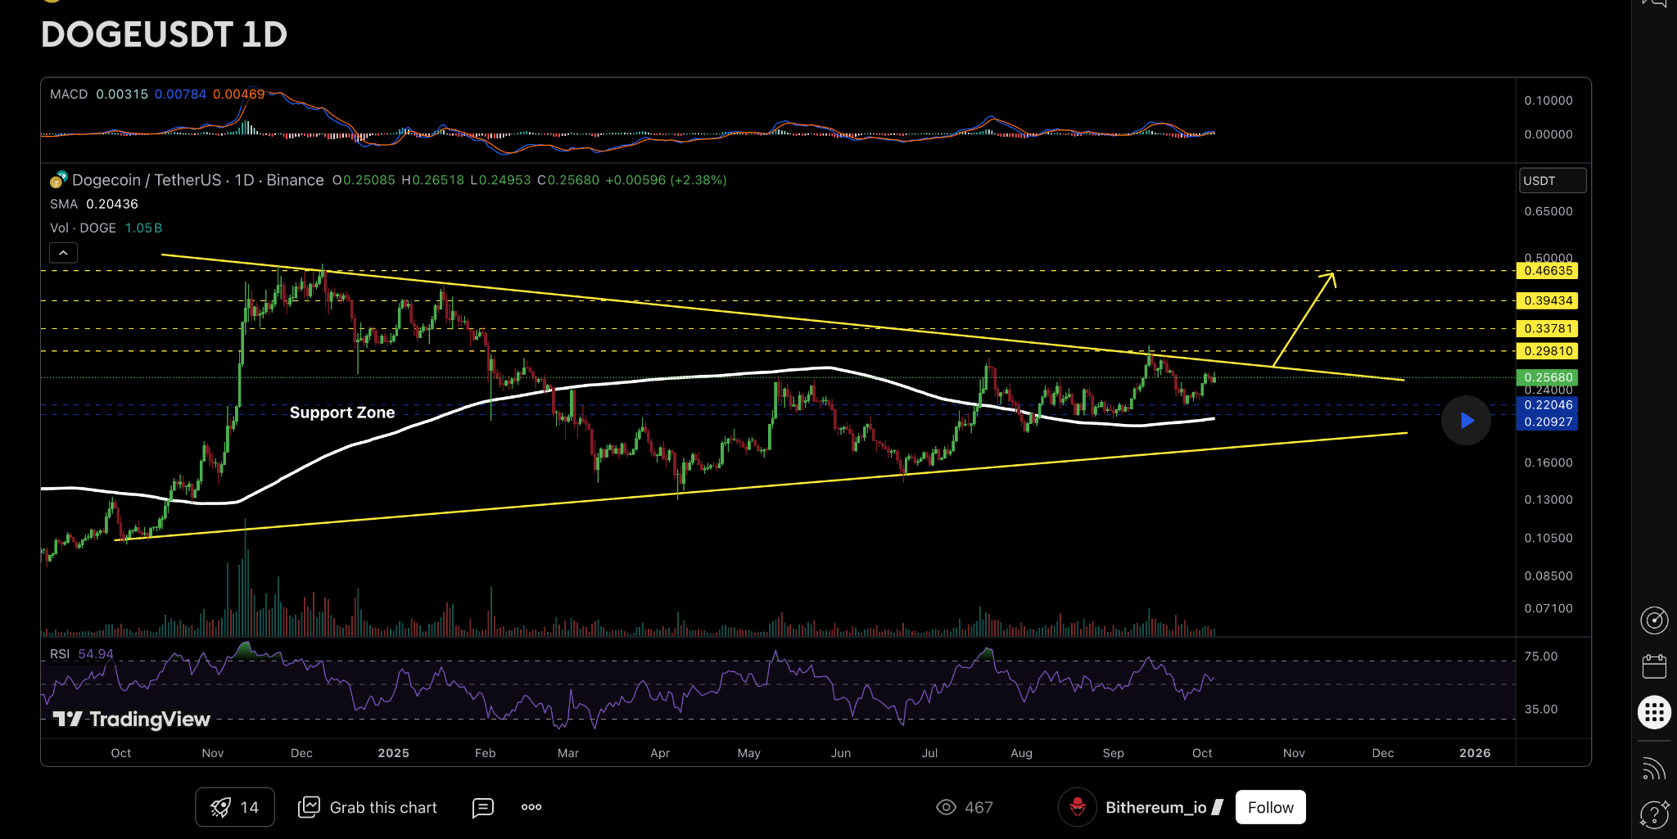The height and width of the screenshot is (839, 1677).
Task: Click the green 0.25680 current price label
Action: (x=1547, y=377)
